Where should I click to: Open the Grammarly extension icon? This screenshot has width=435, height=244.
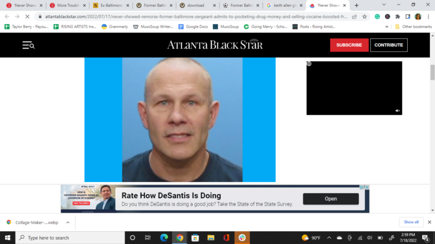pos(378,17)
